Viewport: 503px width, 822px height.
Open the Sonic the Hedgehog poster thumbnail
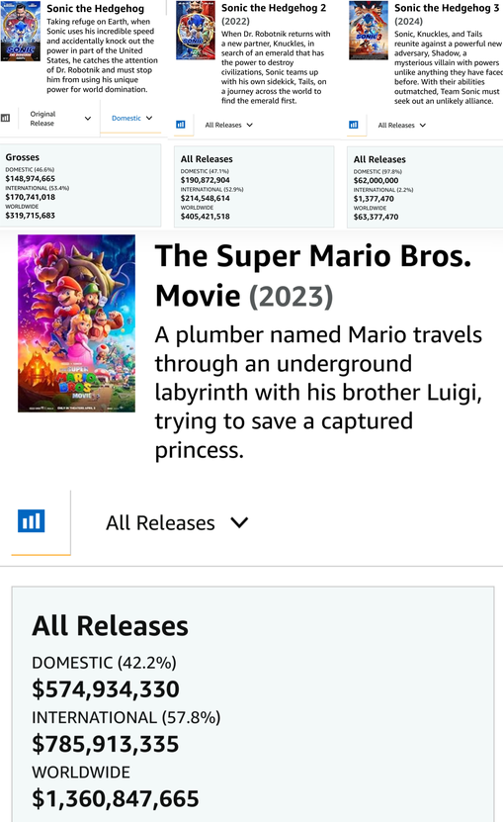[21, 31]
